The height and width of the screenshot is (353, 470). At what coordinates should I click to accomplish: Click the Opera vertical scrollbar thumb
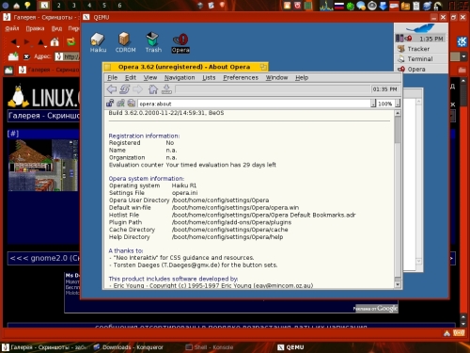[398, 130]
